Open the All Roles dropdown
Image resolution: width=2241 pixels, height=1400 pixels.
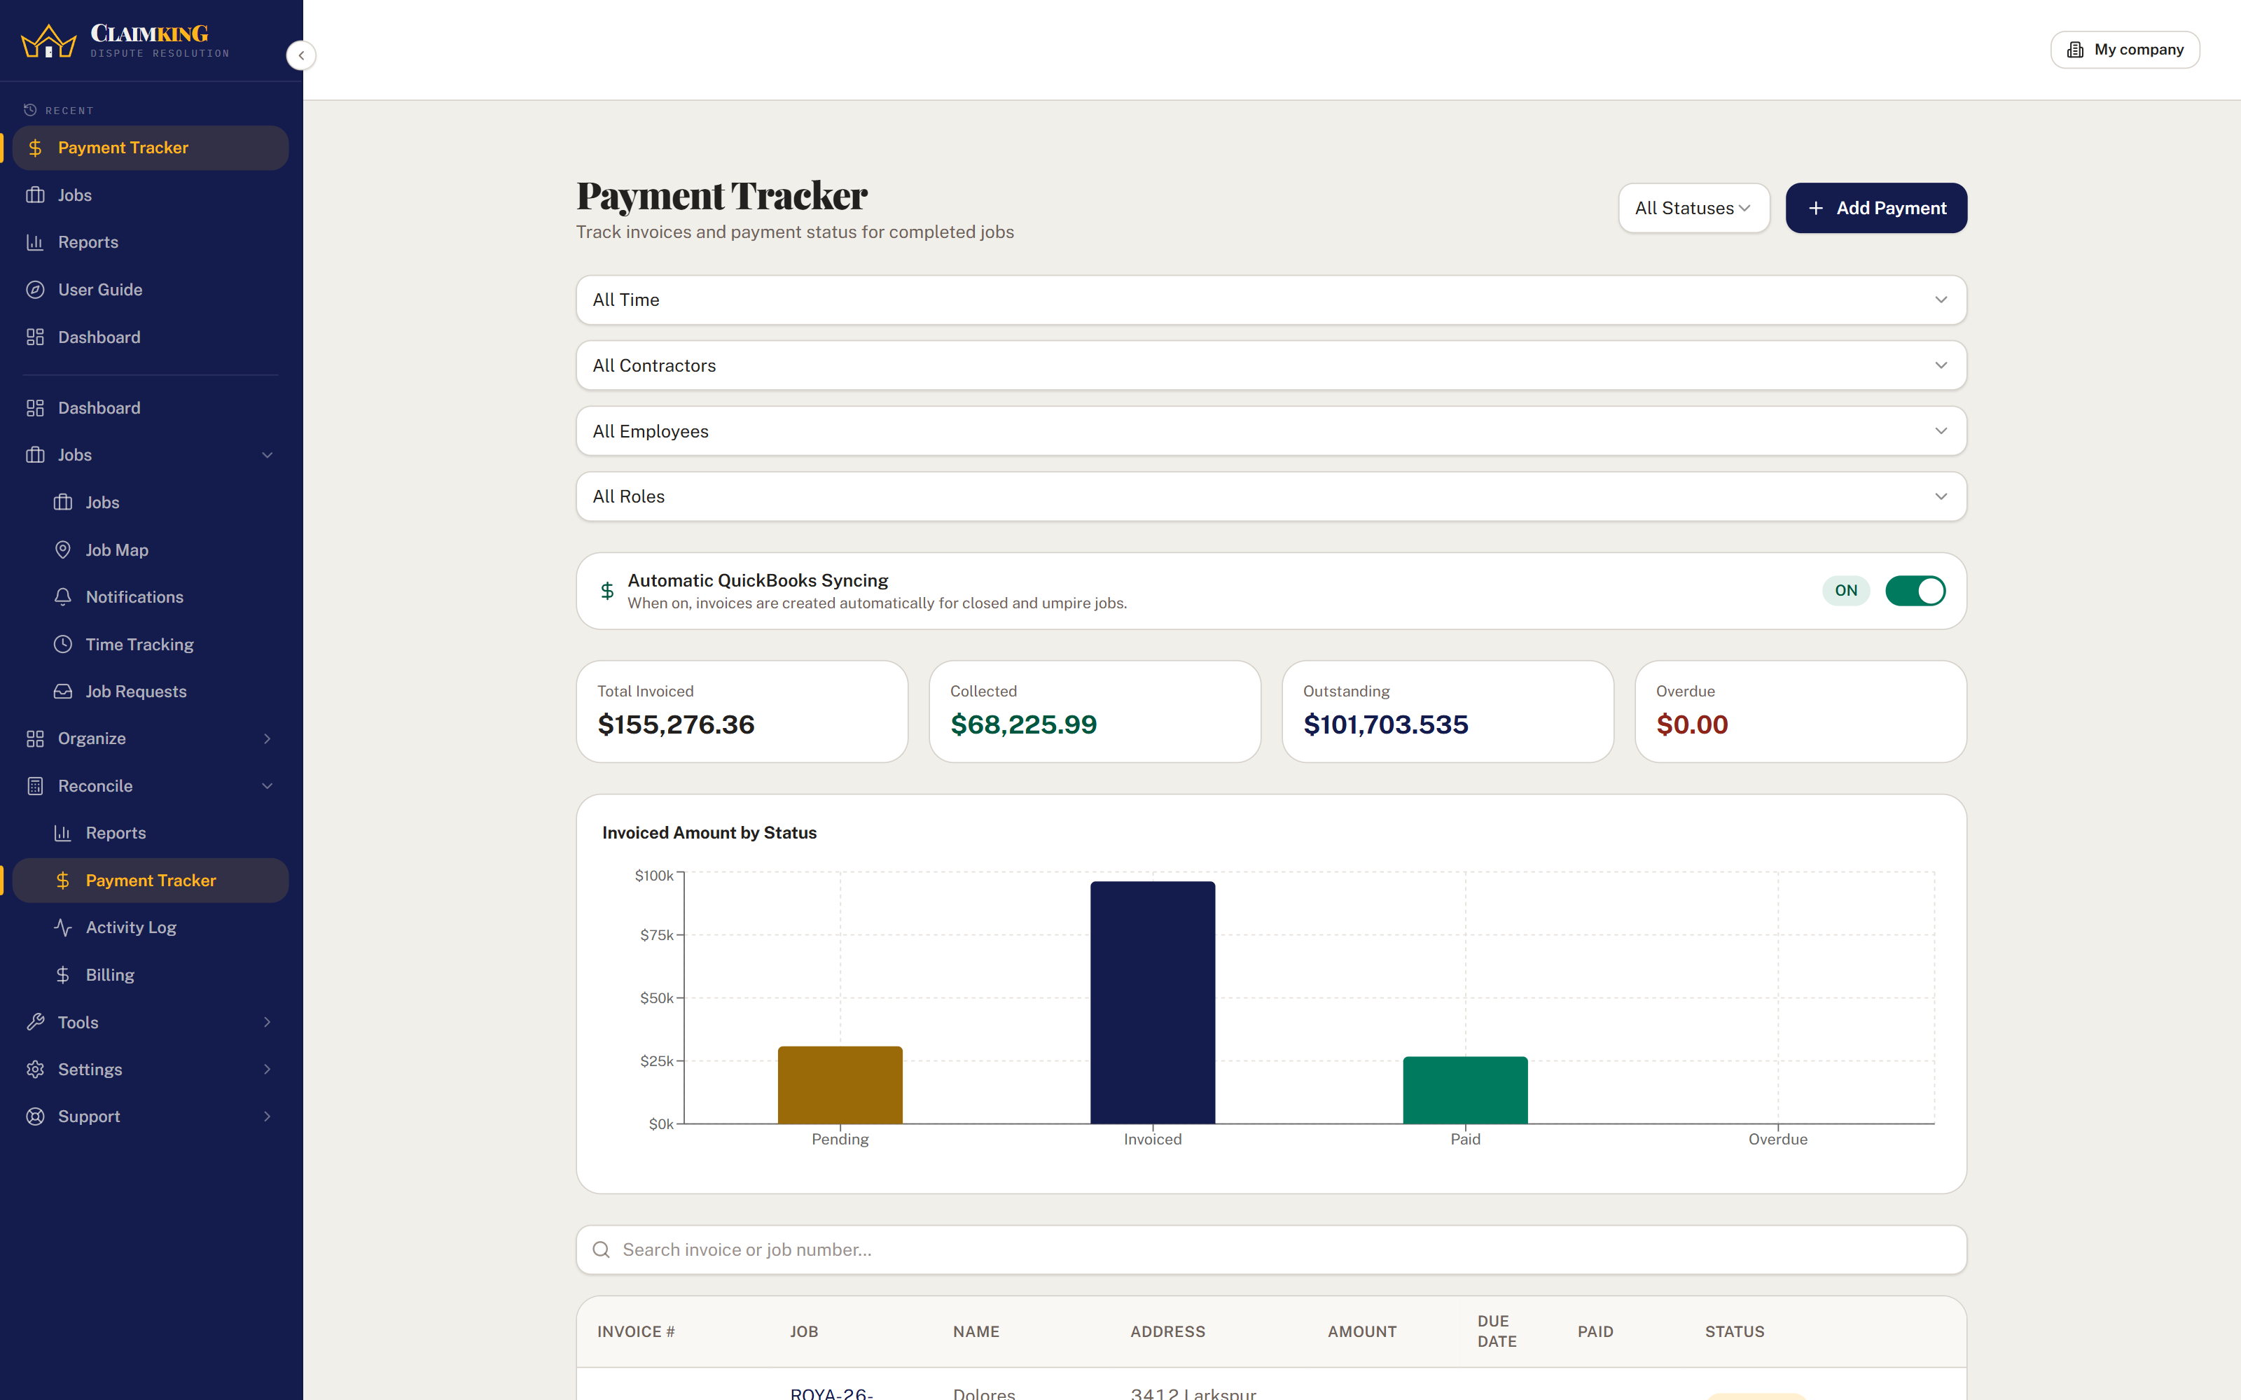1270,497
